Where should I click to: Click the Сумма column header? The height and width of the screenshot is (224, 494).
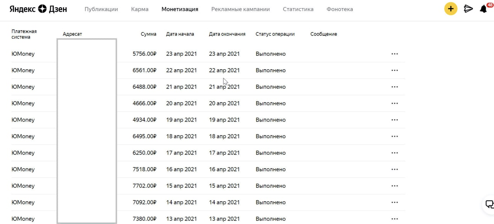tap(149, 34)
